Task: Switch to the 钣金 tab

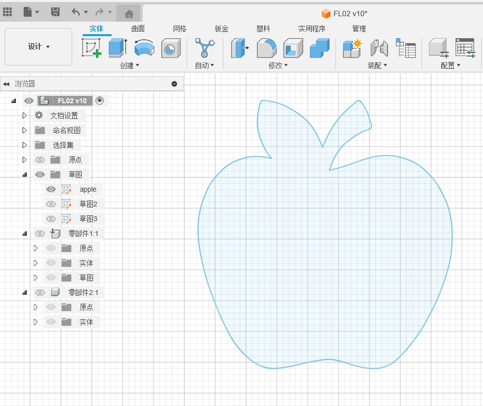Action: (x=221, y=29)
